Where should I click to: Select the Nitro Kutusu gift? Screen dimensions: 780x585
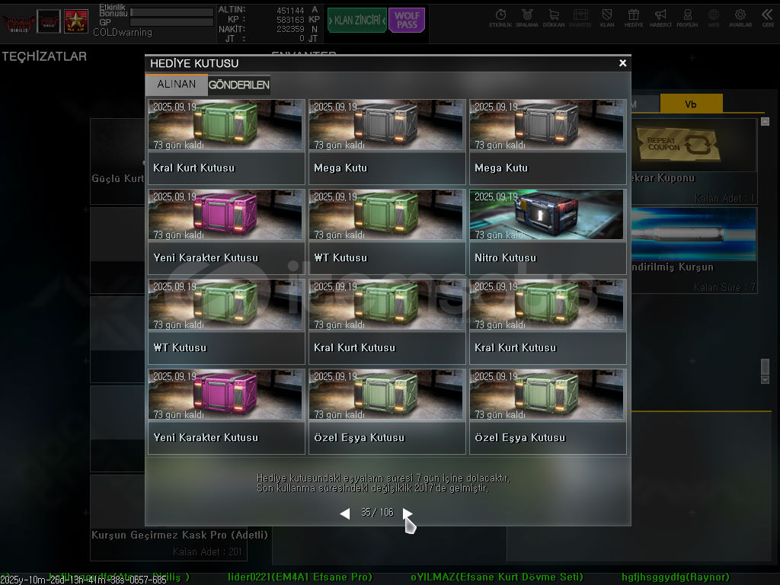(x=547, y=232)
